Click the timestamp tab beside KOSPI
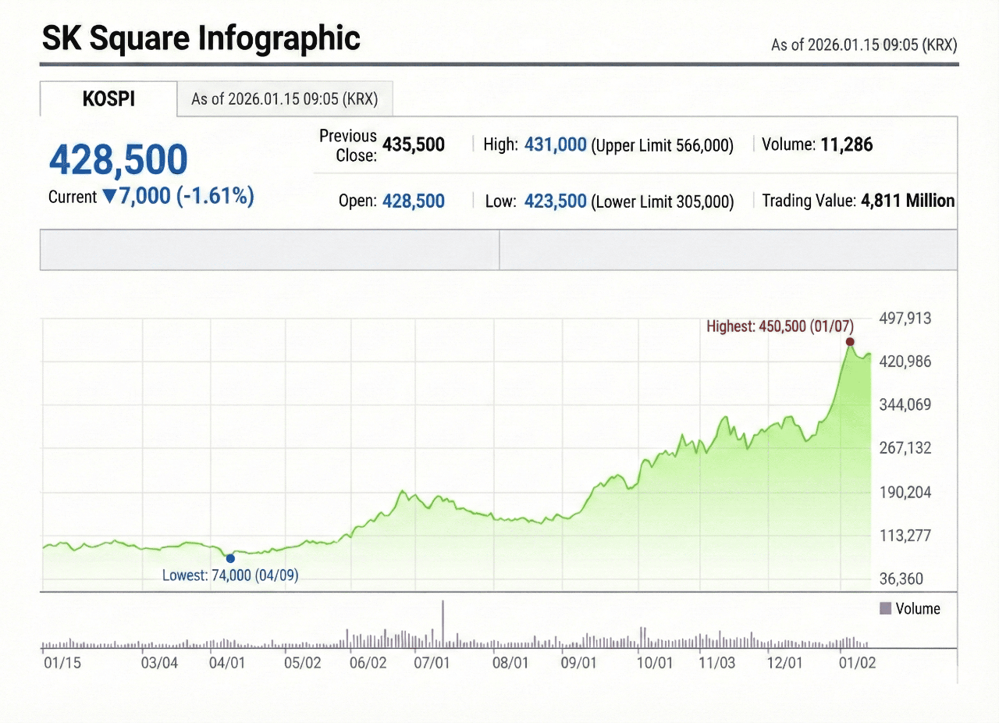Screen dimensions: 999x723 point(284,99)
